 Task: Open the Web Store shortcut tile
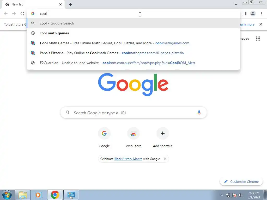coord(133,138)
